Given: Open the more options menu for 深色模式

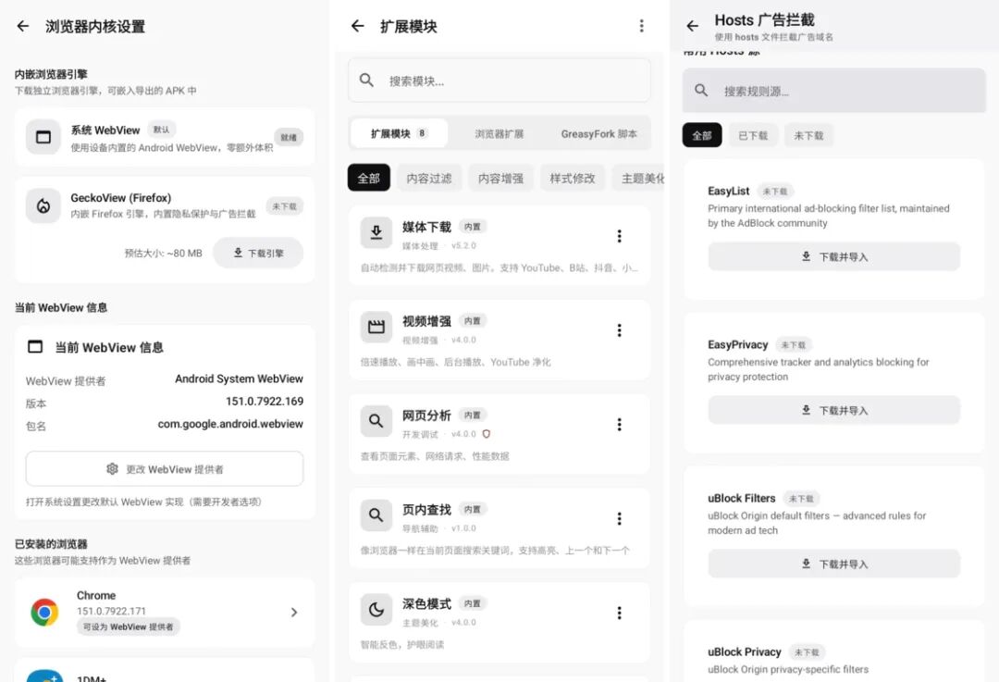Looking at the screenshot, I should tap(619, 613).
